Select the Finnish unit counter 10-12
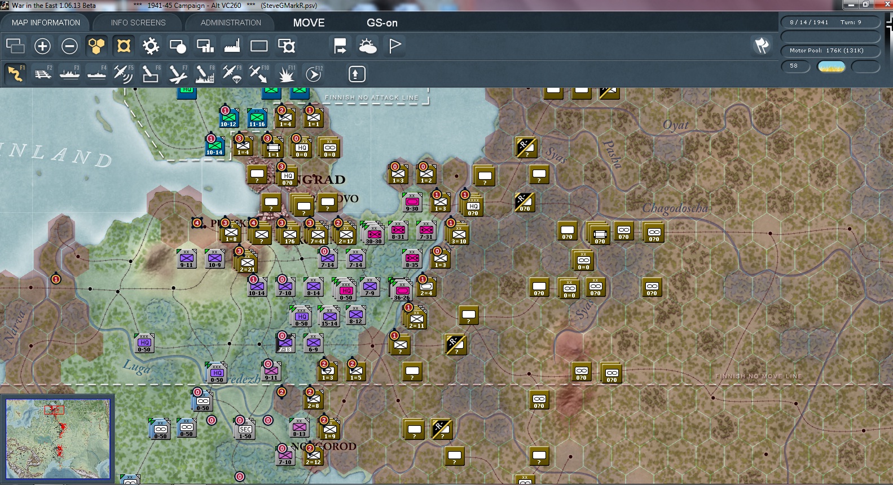Viewport: 893px width, 485px height. click(228, 118)
